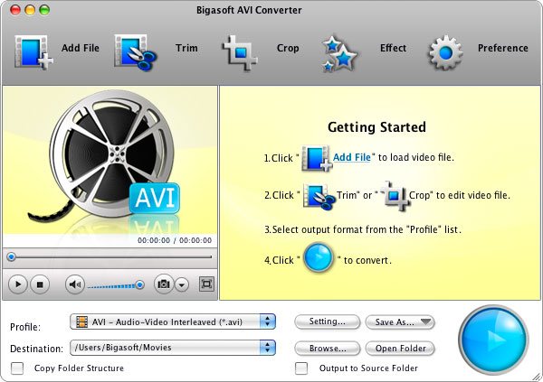Open the Profile format dropdown

click(173, 321)
